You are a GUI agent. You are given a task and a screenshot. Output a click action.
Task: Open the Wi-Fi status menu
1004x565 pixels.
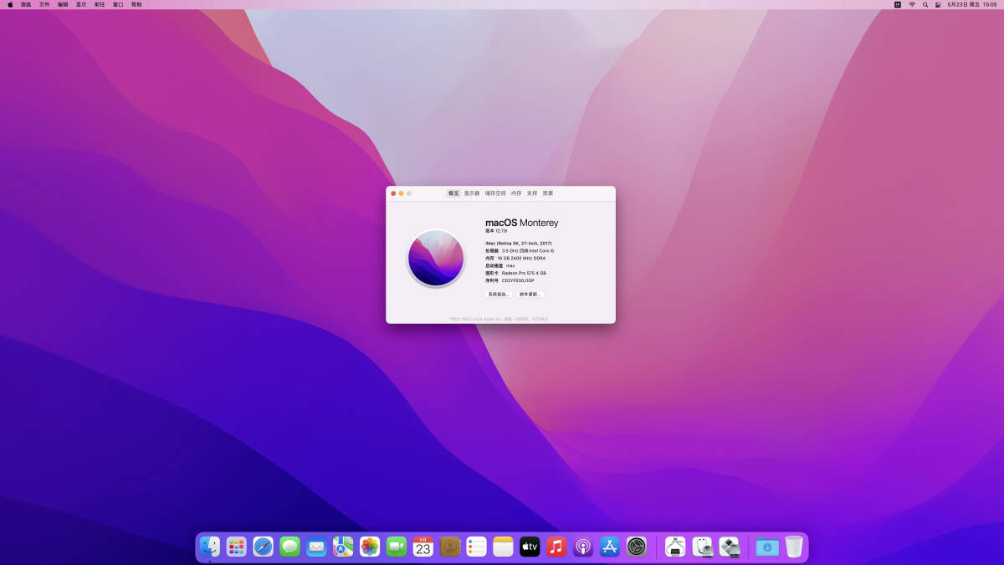click(x=912, y=4)
